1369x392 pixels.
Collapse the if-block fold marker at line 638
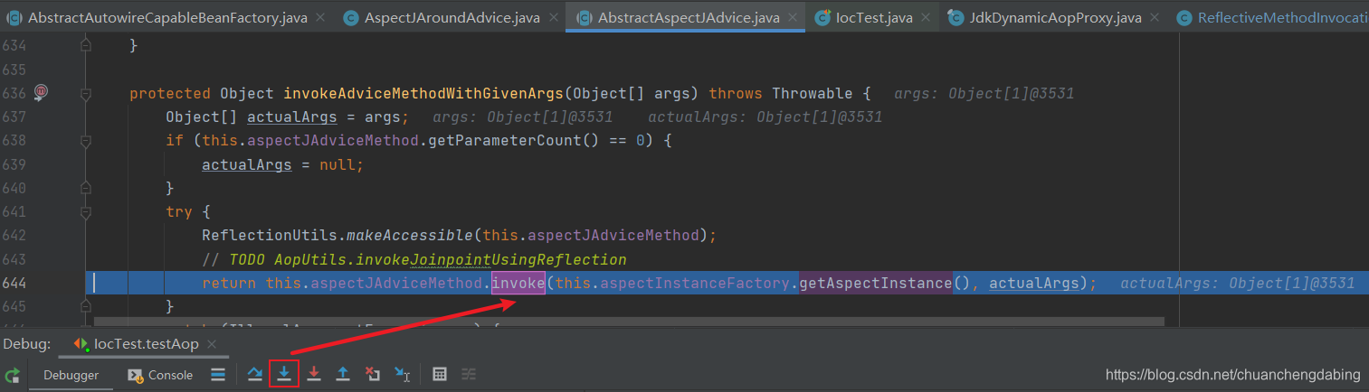85,140
